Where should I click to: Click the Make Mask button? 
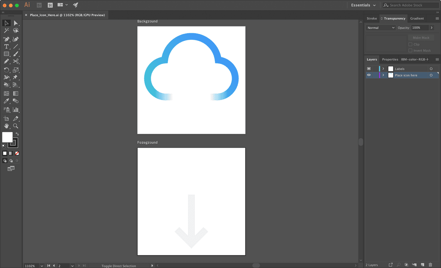tap(421, 37)
